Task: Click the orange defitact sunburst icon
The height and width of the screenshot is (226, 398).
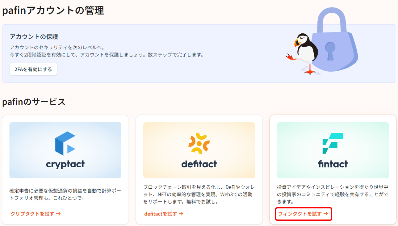Action: click(x=199, y=143)
